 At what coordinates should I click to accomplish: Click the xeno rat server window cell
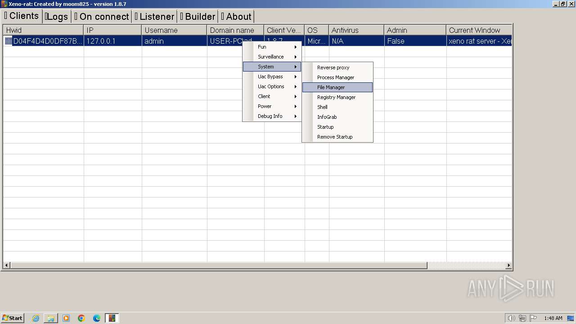pyautogui.click(x=479, y=41)
